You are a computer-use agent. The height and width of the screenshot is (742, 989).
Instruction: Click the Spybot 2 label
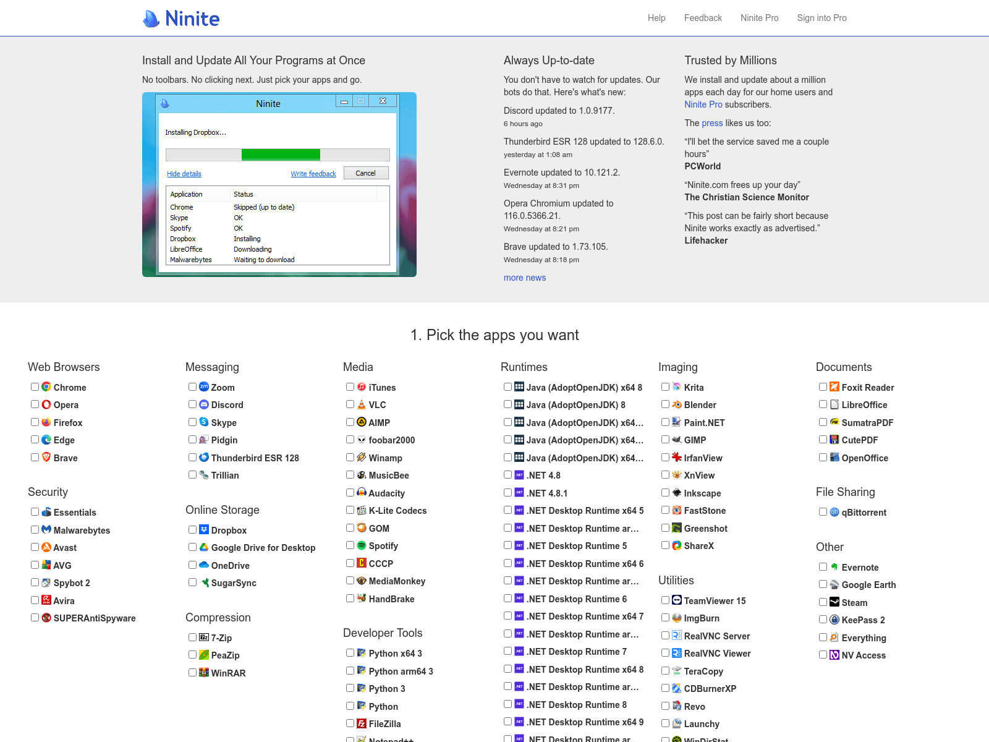tap(72, 583)
